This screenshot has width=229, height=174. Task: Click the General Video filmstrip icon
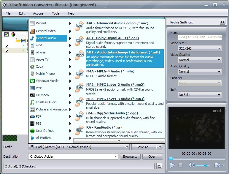coord(32,31)
